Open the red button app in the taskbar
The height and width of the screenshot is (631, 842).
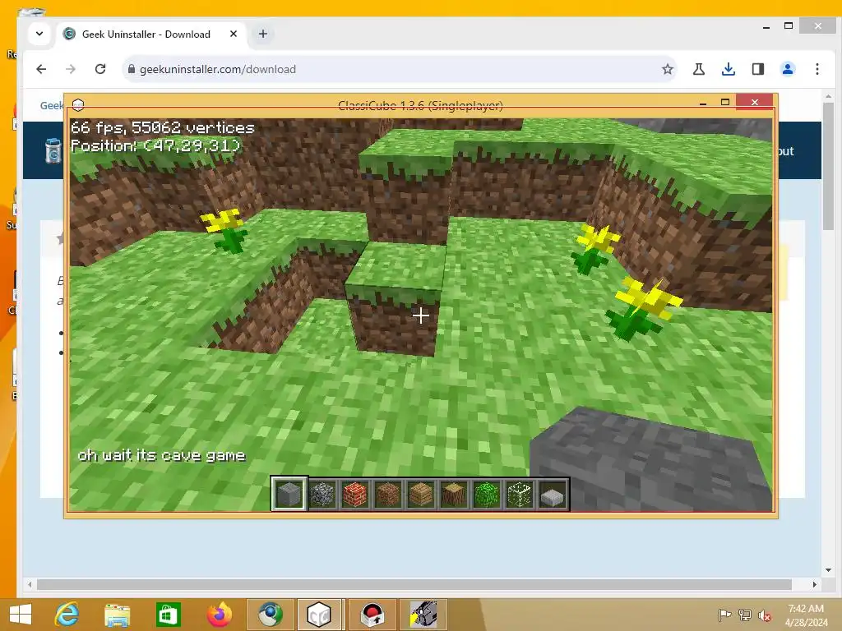(372, 615)
